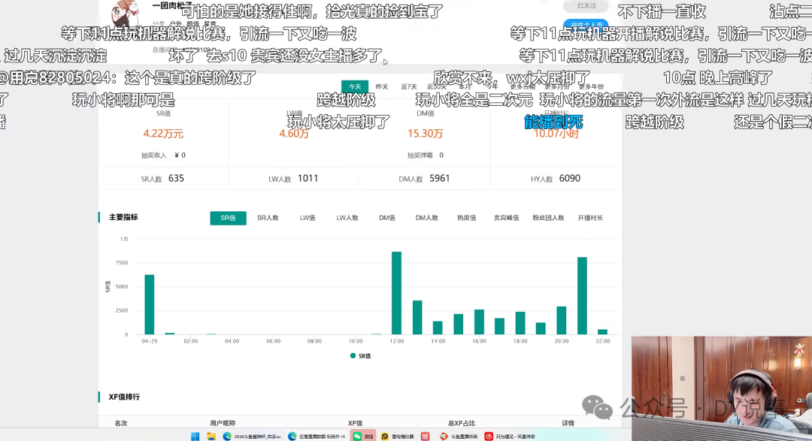The width and height of the screenshot is (812, 441).
Task: Click the streamer profile avatar
Action: coord(126,13)
